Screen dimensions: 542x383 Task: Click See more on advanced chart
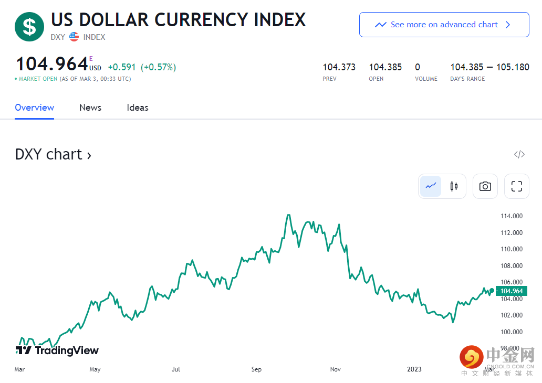coord(444,25)
